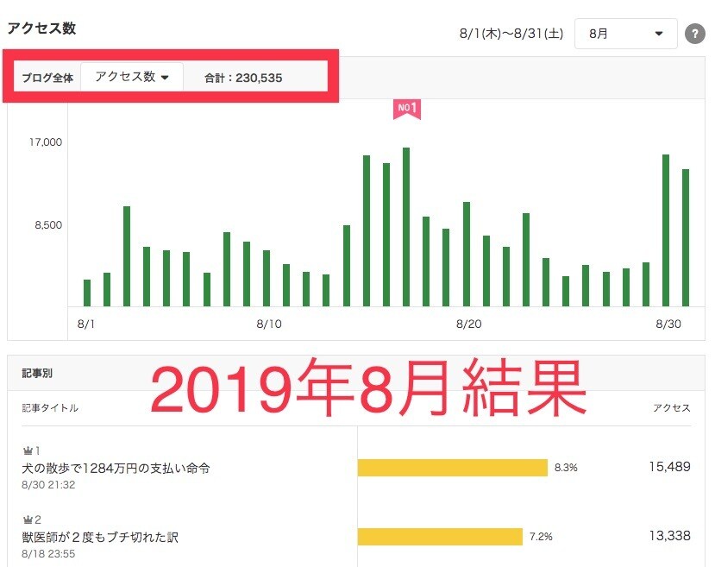
Task: Click the crown icon for rank 2
Action: 28,520
